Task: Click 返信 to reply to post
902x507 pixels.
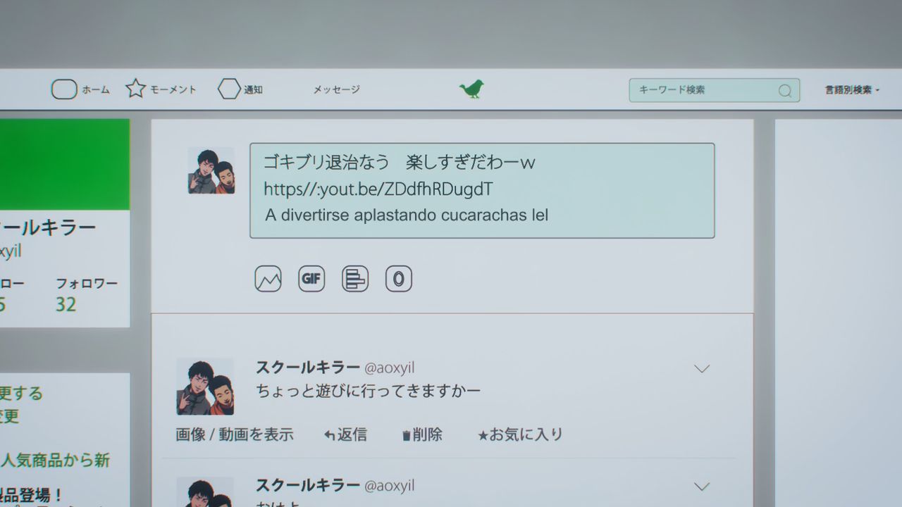Action: tap(346, 434)
